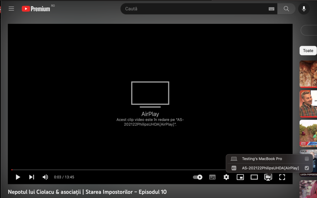
Task: Start voice search with the microphone icon
Action: (304, 9)
